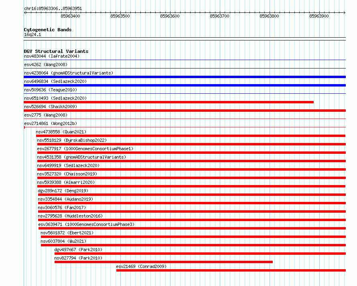Open the nsv3060576 (Fan2017) label
The width and height of the screenshot is (357, 286).
click(x=62, y=207)
